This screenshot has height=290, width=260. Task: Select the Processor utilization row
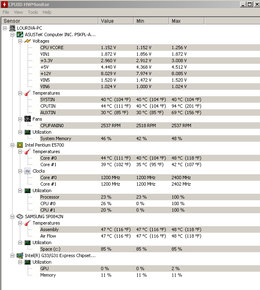[150, 197]
